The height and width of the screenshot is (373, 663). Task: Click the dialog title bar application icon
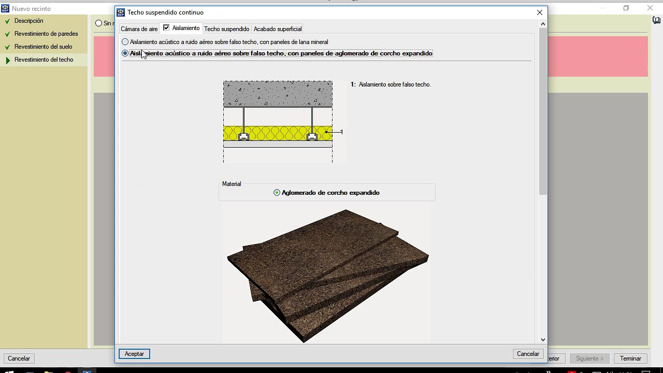point(121,12)
